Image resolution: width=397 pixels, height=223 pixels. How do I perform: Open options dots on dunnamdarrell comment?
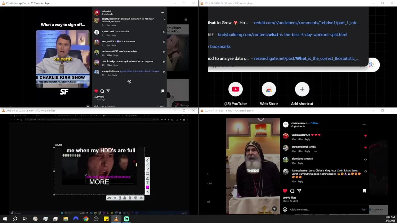[315, 151]
